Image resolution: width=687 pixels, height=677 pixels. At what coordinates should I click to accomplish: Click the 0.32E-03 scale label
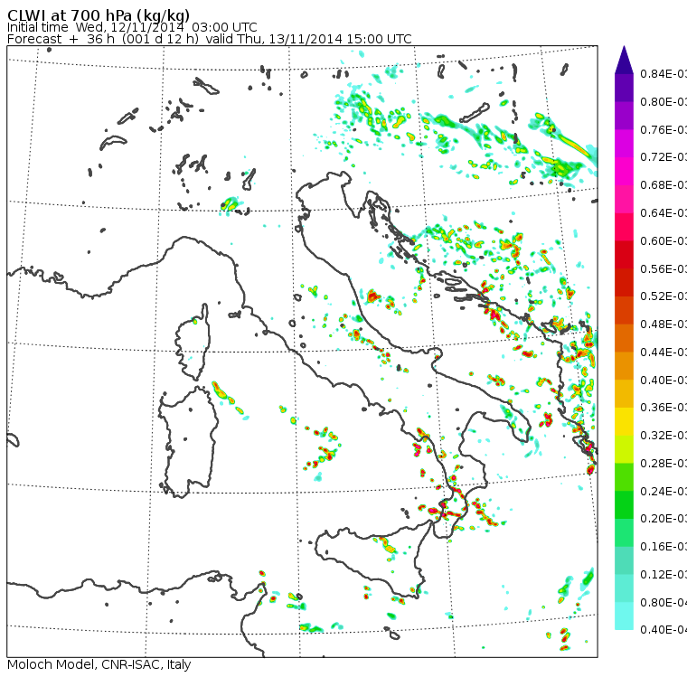[x=663, y=436]
